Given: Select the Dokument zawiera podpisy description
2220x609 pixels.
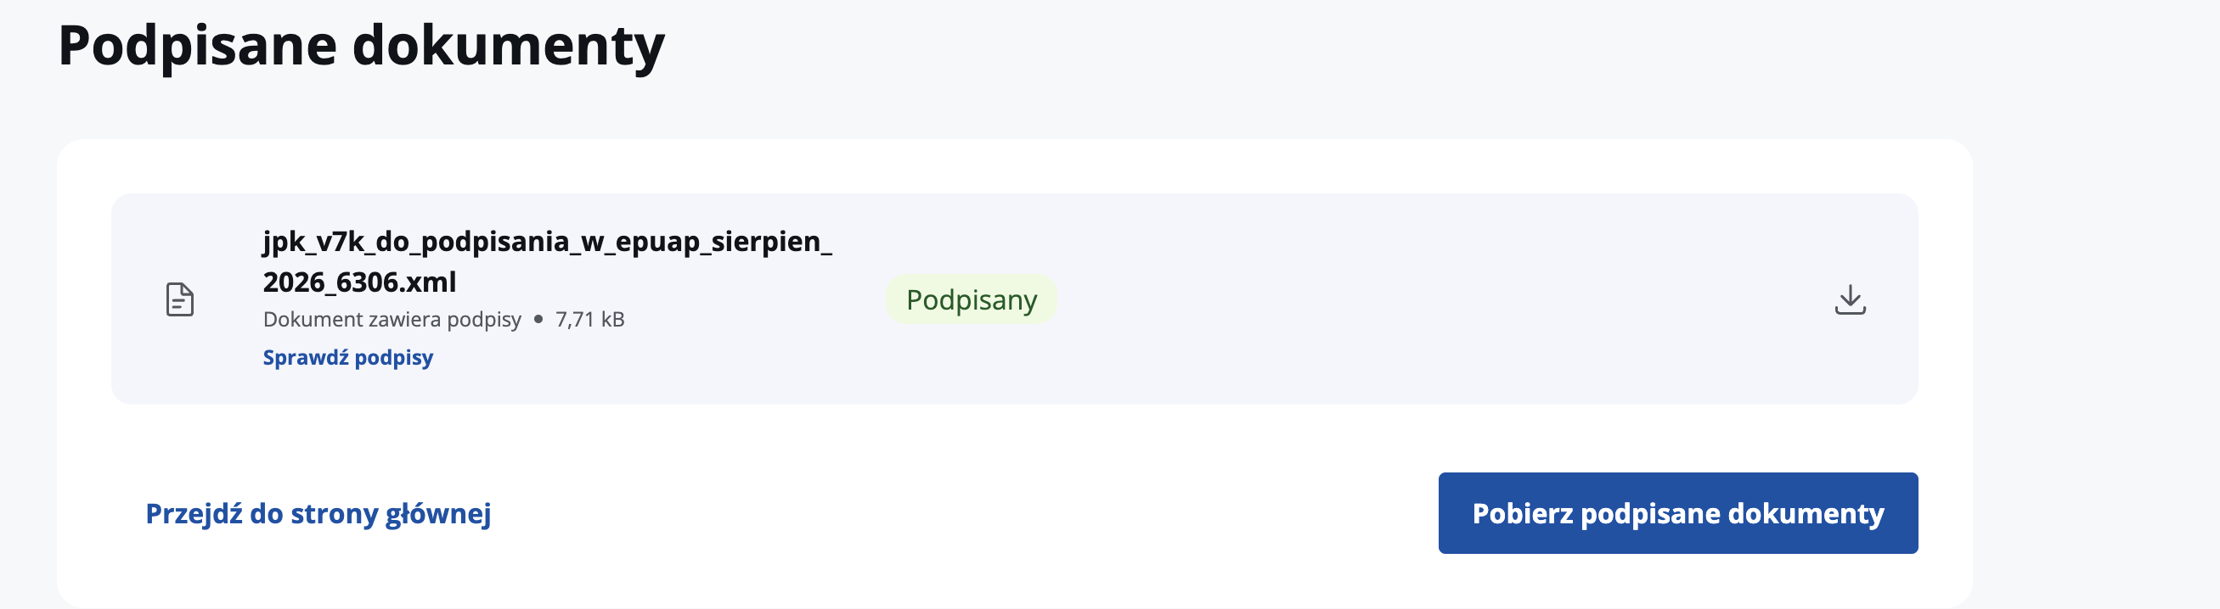Looking at the screenshot, I should [392, 319].
